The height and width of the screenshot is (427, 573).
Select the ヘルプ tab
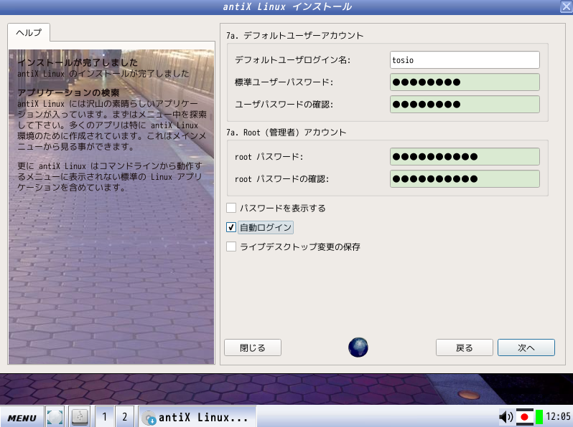click(x=29, y=32)
